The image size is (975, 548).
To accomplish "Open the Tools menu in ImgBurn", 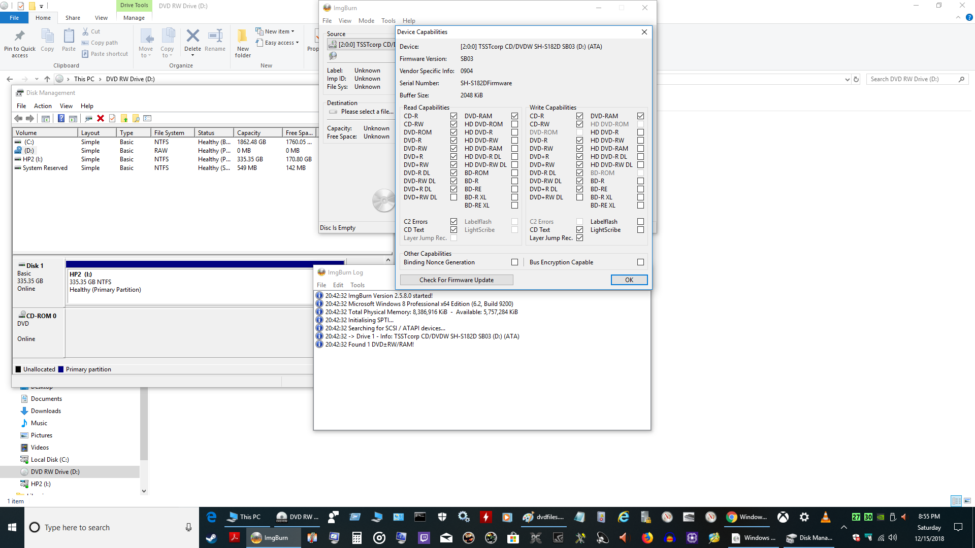I will (x=388, y=21).
